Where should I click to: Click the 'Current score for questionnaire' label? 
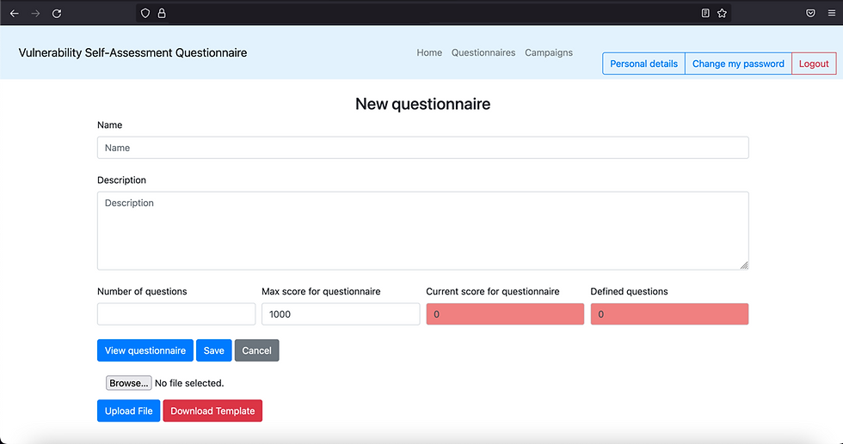coord(492,291)
